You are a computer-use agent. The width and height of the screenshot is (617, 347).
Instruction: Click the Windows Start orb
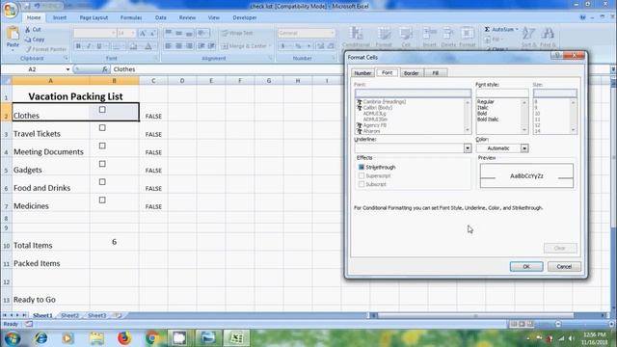tap(13, 338)
